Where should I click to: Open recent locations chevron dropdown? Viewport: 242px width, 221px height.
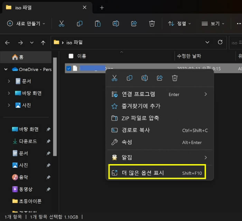pyautogui.click(x=32, y=42)
